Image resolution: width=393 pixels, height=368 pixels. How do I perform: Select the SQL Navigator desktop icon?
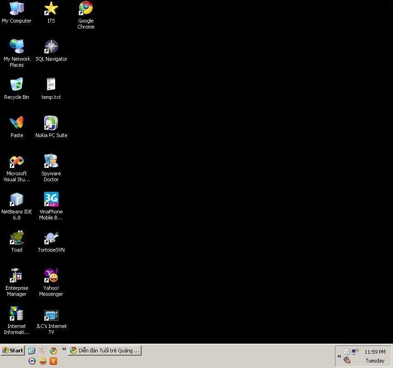(x=51, y=47)
